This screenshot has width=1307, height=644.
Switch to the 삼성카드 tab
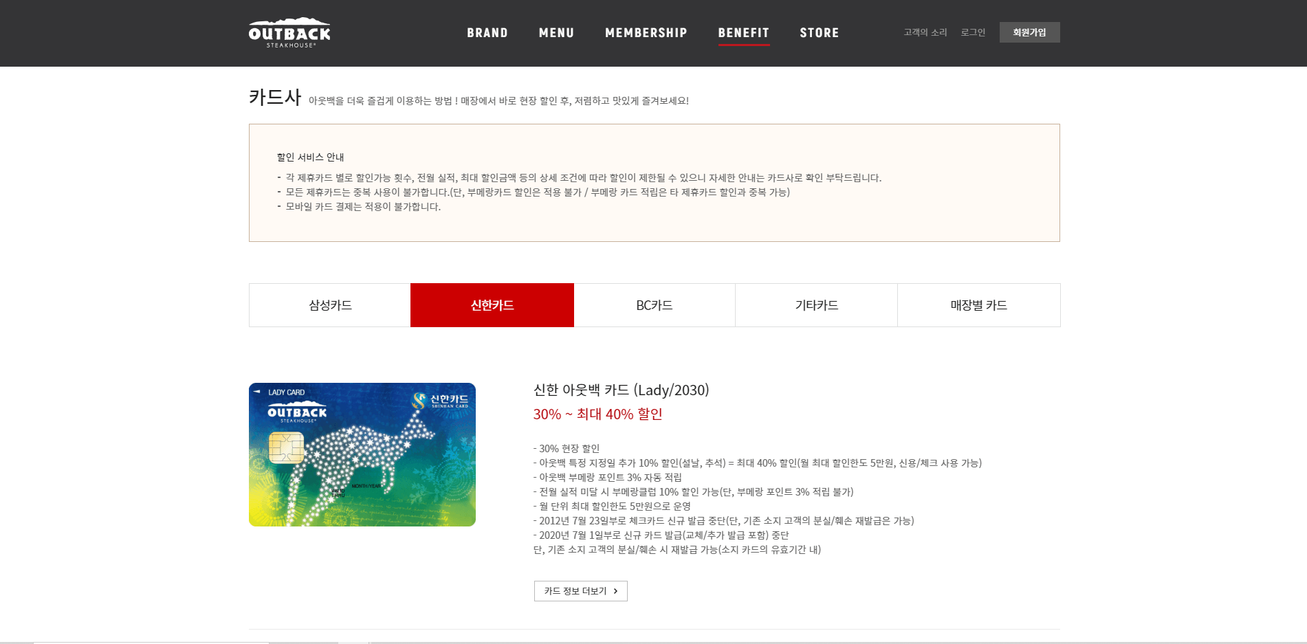[330, 305]
